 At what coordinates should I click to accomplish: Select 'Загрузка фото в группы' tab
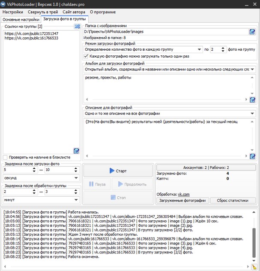(x=65, y=19)
